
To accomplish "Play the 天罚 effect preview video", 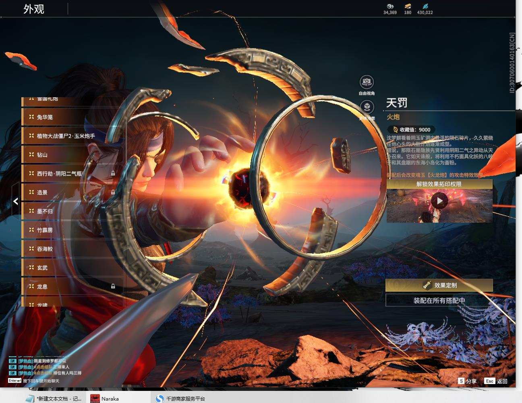I will tap(439, 200).
